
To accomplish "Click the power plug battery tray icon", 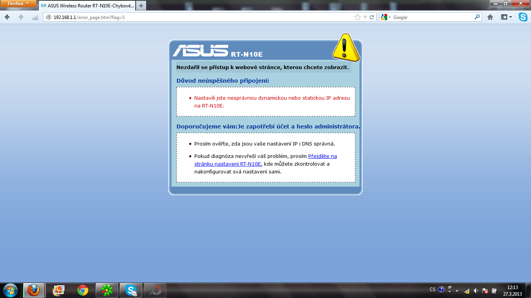I will click(494, 290).
